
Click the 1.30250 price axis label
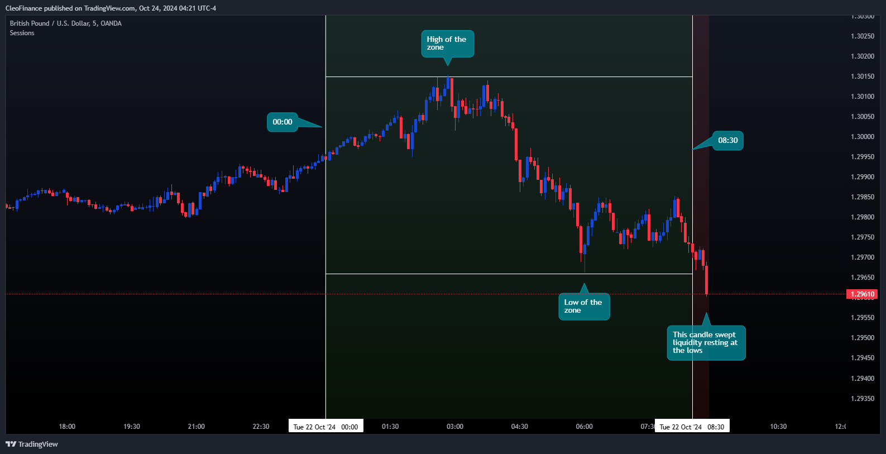[x=863, y=36]
